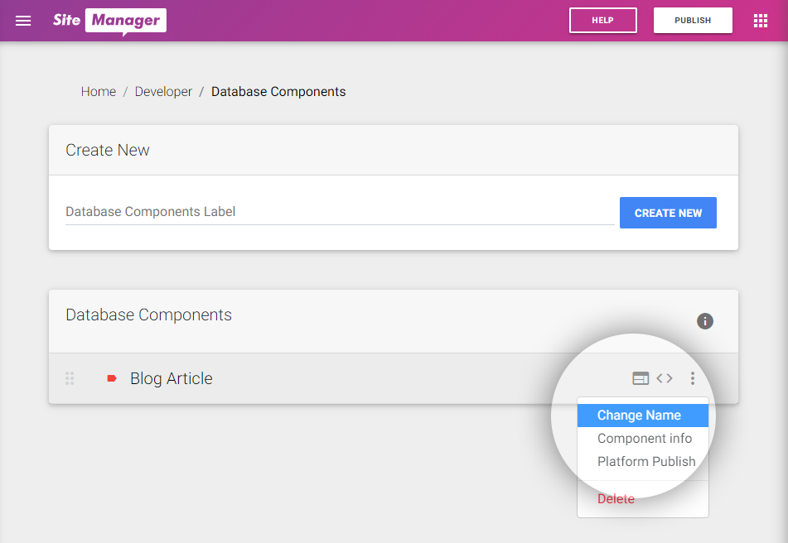Grab the Blog Article drag handle
Image resolution: width=788 pixels, height=543 pixels.
click(x=70, y=378)
